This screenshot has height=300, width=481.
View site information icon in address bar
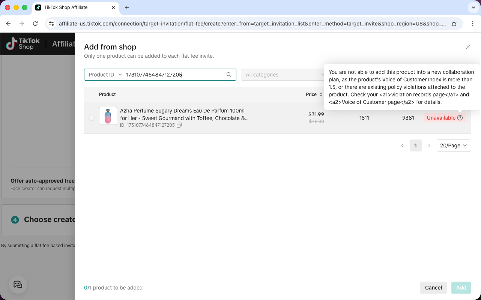(52, 24)
